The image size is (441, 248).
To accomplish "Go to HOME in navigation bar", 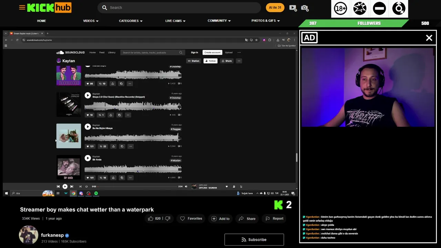I will 41,21.
